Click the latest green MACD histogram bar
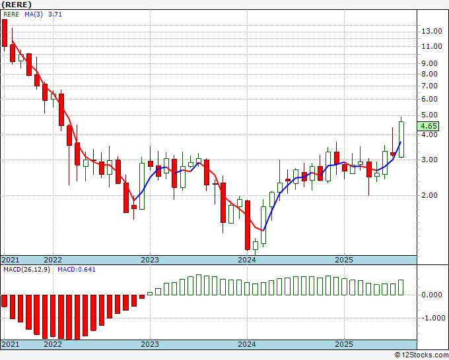The width and height of the screenshot is (449, 360). (x=401, y=287)
